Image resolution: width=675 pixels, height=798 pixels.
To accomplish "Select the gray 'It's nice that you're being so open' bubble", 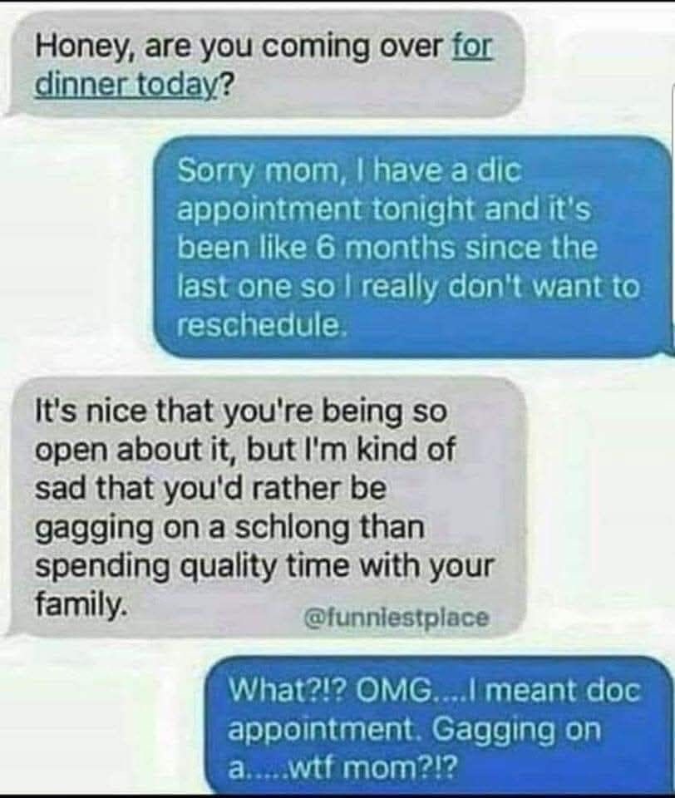I will (264, 507).
